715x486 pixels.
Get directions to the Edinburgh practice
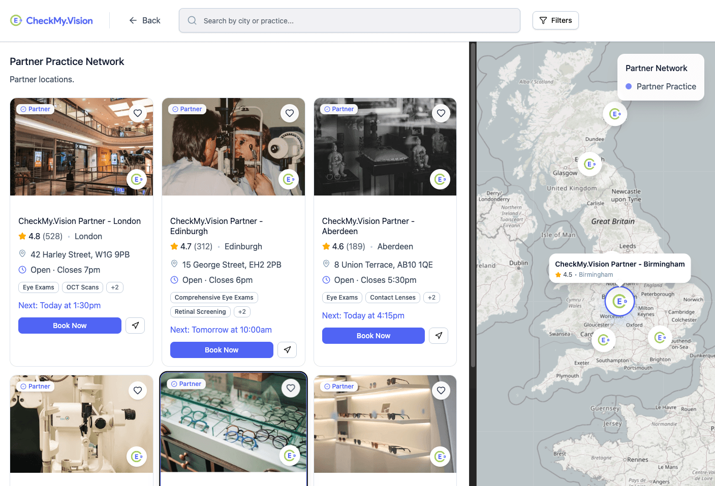click(287, 350)
